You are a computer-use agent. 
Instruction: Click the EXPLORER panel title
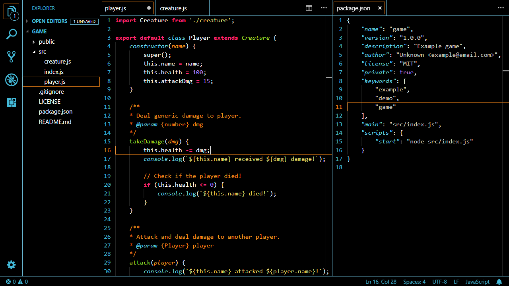pyautogui.click(x=43, y=8)
